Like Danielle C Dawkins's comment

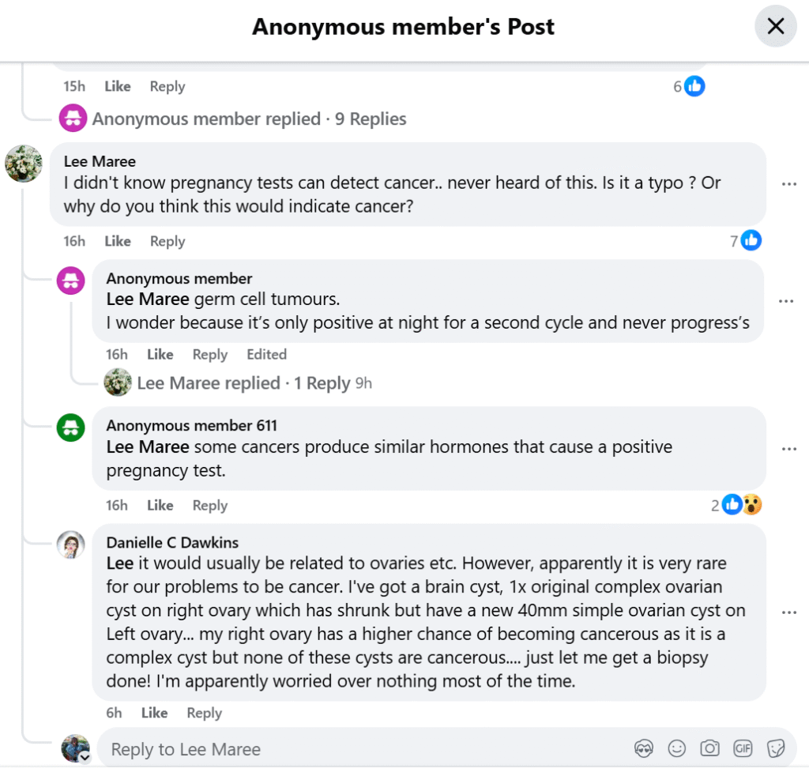[154, 713]
